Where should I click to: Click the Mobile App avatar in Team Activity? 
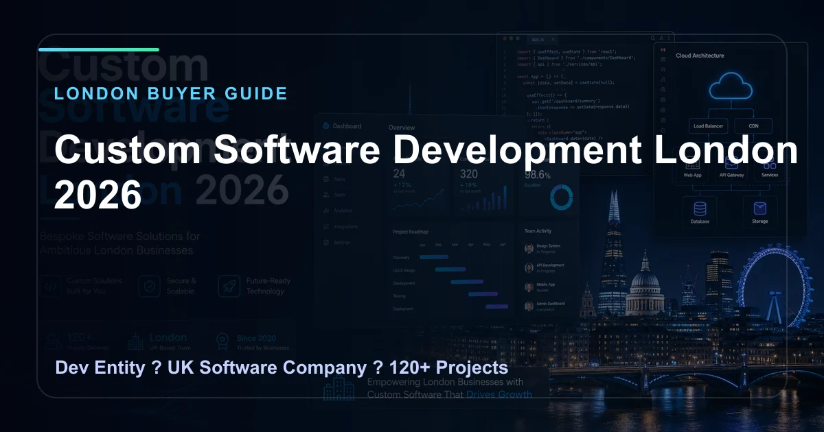coord(529,287)
